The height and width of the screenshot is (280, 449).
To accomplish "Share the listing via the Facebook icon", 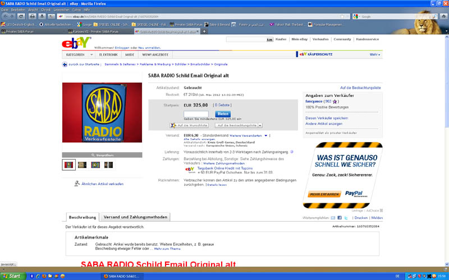I will (340, 218).
